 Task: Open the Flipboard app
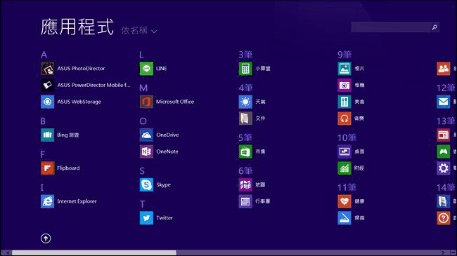click(x=60, y=168)
